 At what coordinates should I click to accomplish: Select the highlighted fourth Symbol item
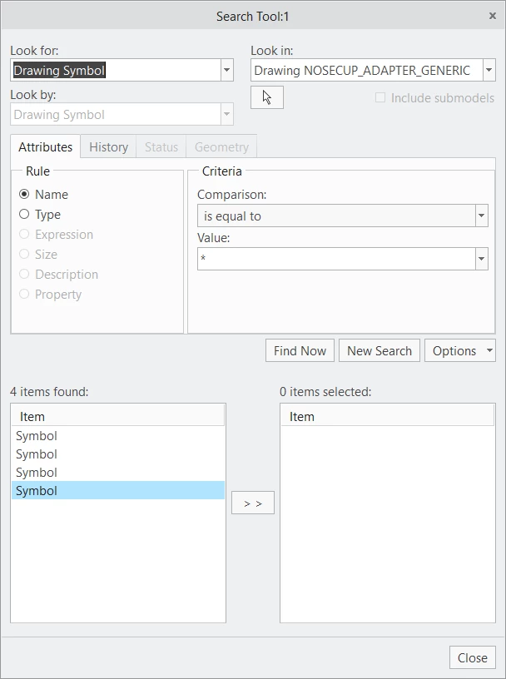click(118, 491)
